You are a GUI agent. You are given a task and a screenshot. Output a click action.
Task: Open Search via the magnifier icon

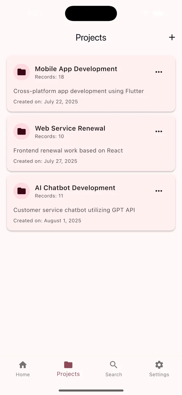pyautogui.click(x=113, y=364)
